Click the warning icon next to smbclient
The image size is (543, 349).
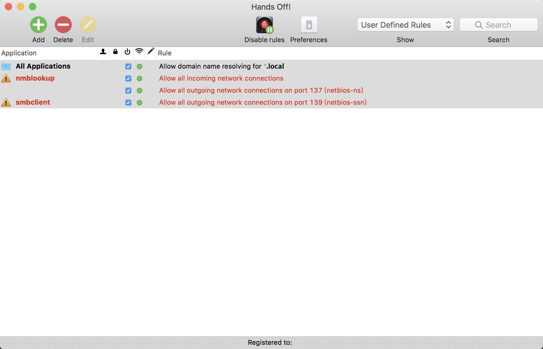coord(6,102)
